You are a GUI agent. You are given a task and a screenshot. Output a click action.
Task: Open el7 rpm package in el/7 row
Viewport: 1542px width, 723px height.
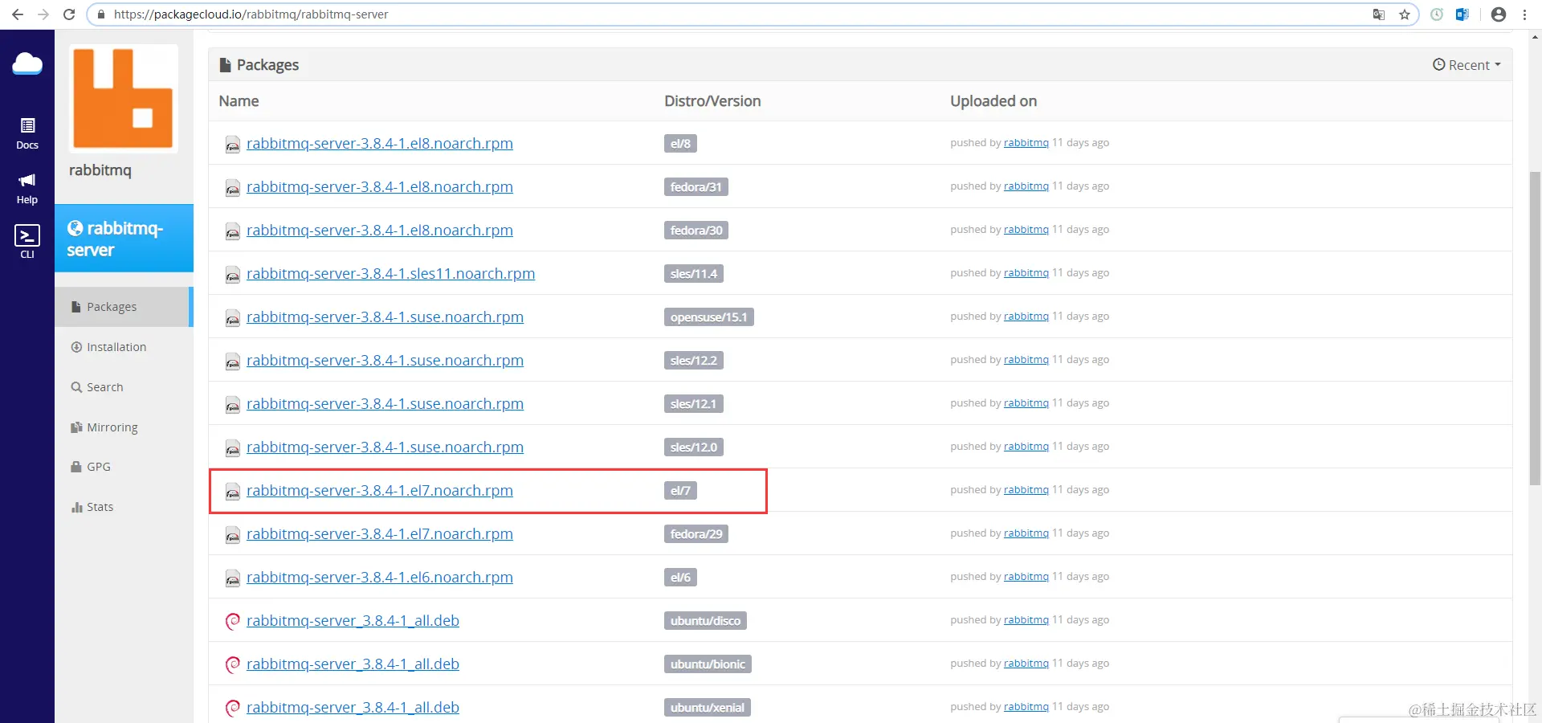pos(379,491)
